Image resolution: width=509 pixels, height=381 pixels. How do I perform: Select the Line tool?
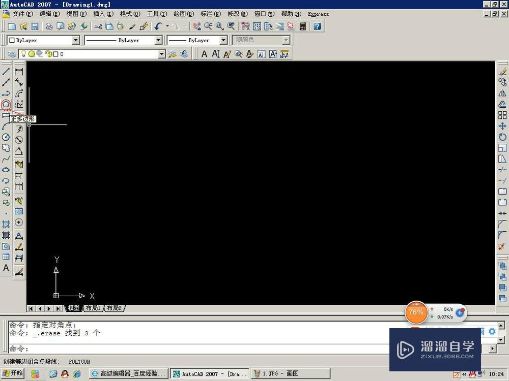click(6, 71)
